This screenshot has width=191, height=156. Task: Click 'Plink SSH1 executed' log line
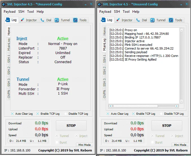pos(131,45)
